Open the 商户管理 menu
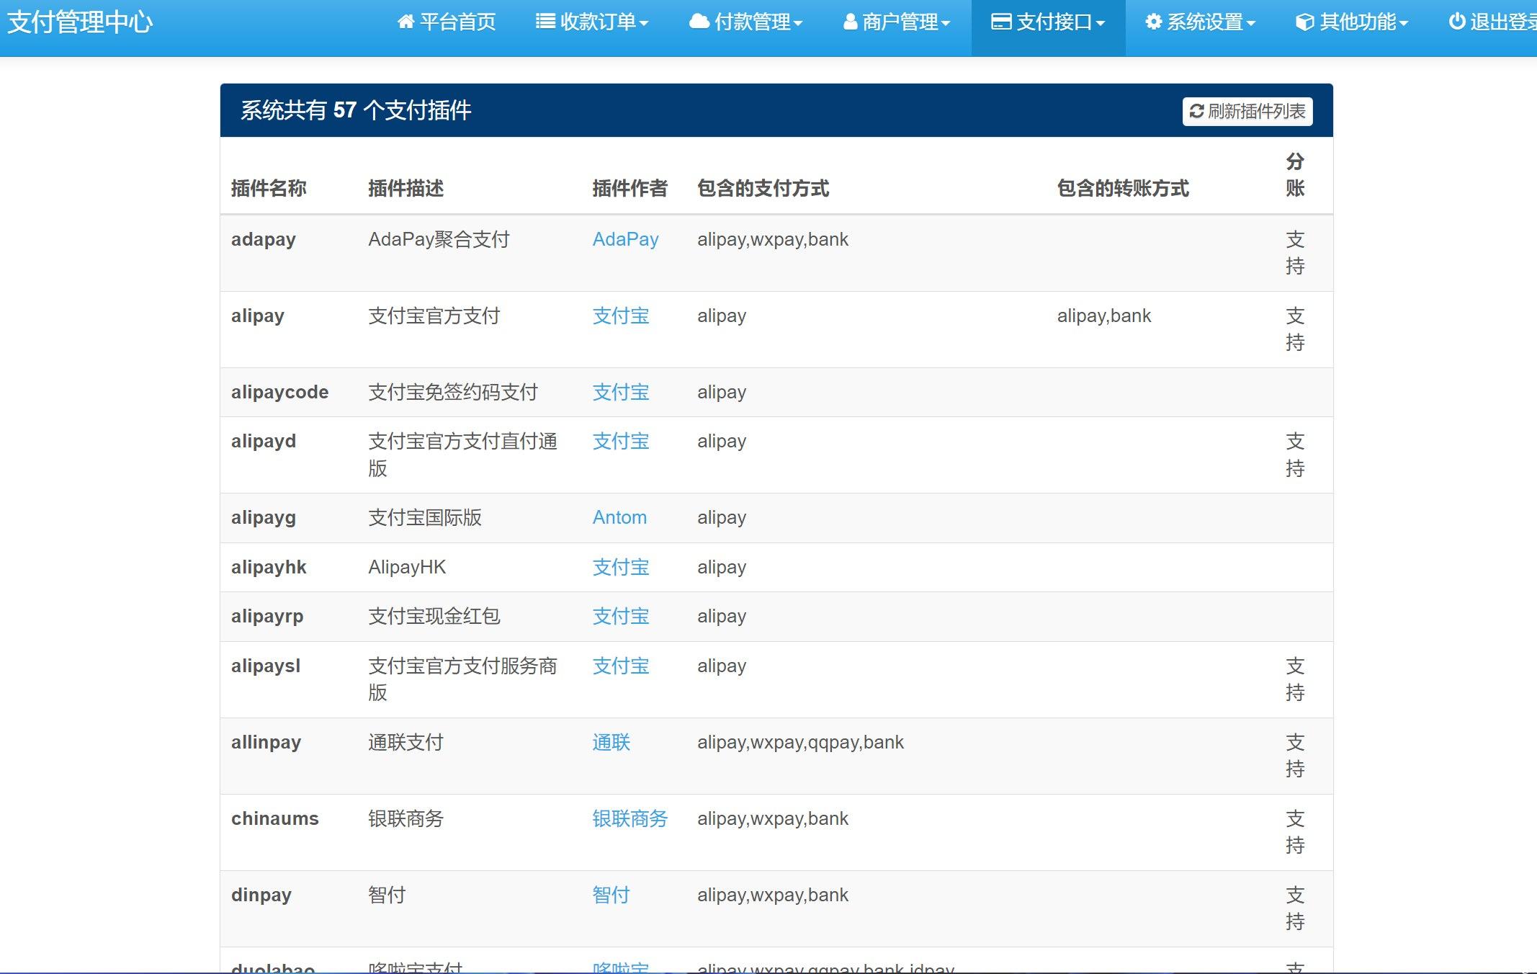The image size is (1537, 974). click(x=900, y=22)
